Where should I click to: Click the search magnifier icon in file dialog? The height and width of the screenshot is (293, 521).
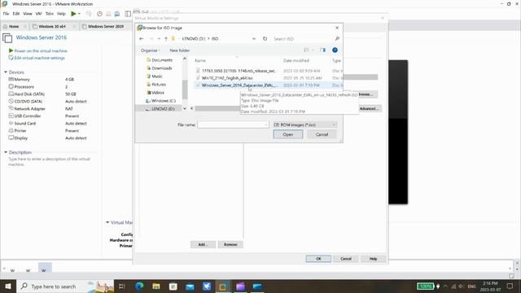[337, 39]
